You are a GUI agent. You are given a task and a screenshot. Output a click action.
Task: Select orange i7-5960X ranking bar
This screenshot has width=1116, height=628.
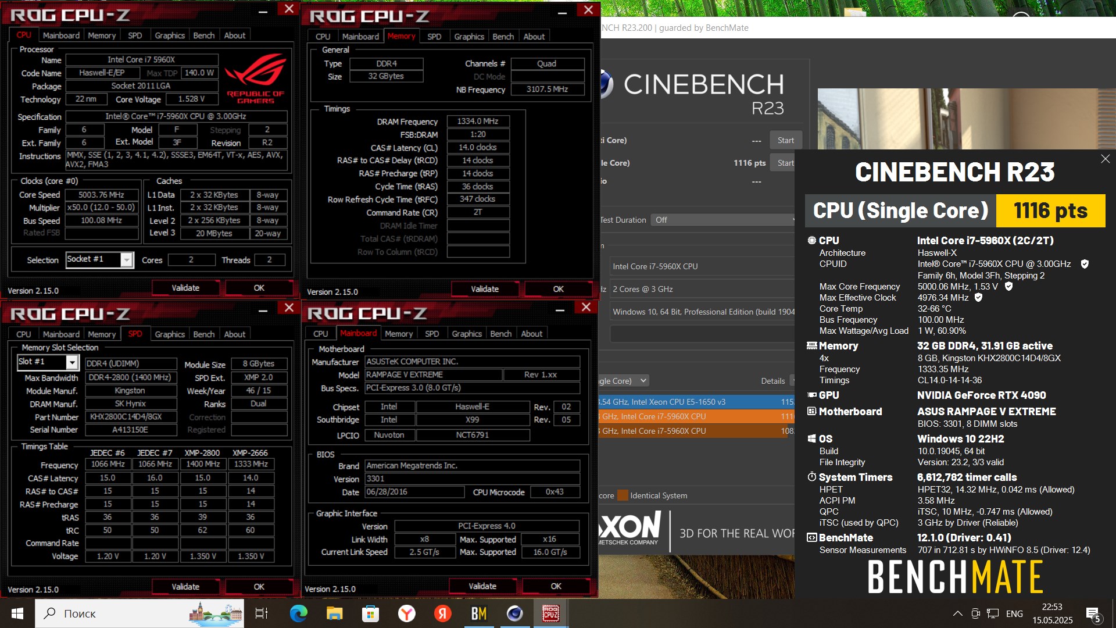[x=697, y=416]
